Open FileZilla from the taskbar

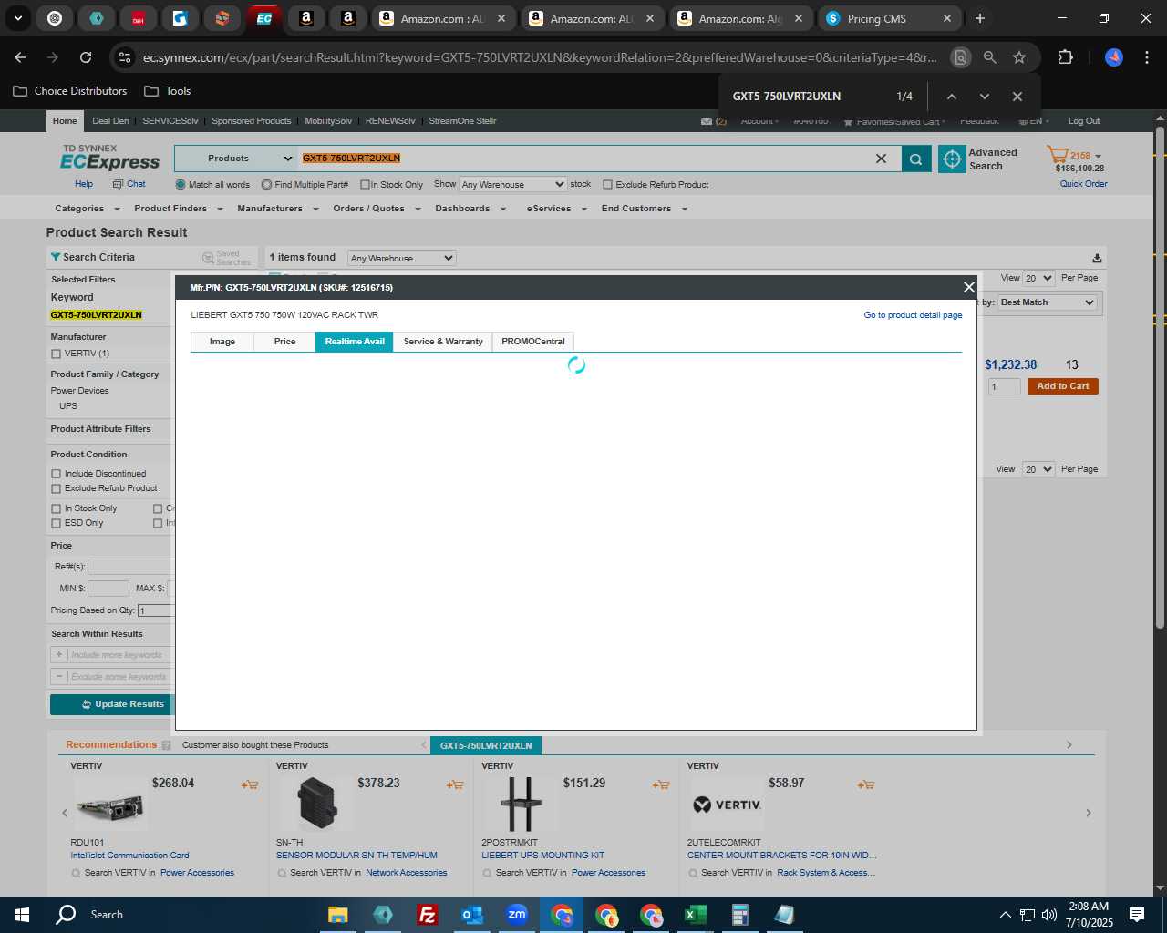tap(427, 915)
